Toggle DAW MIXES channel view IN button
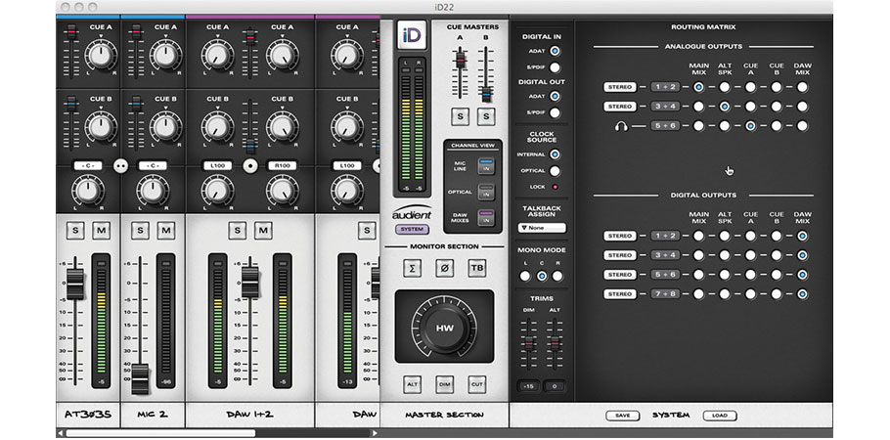The width and height of the screenshot is (890, 440). click(485, 218)
